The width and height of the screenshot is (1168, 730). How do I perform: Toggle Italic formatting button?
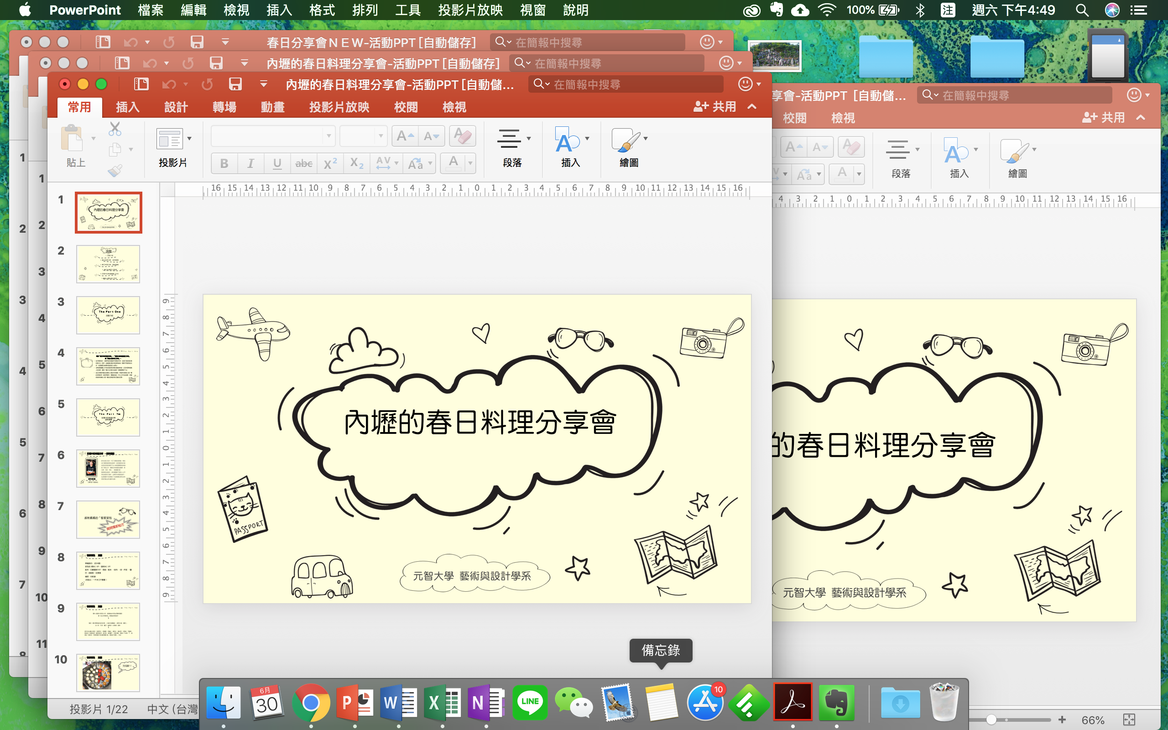click(250, 163)
